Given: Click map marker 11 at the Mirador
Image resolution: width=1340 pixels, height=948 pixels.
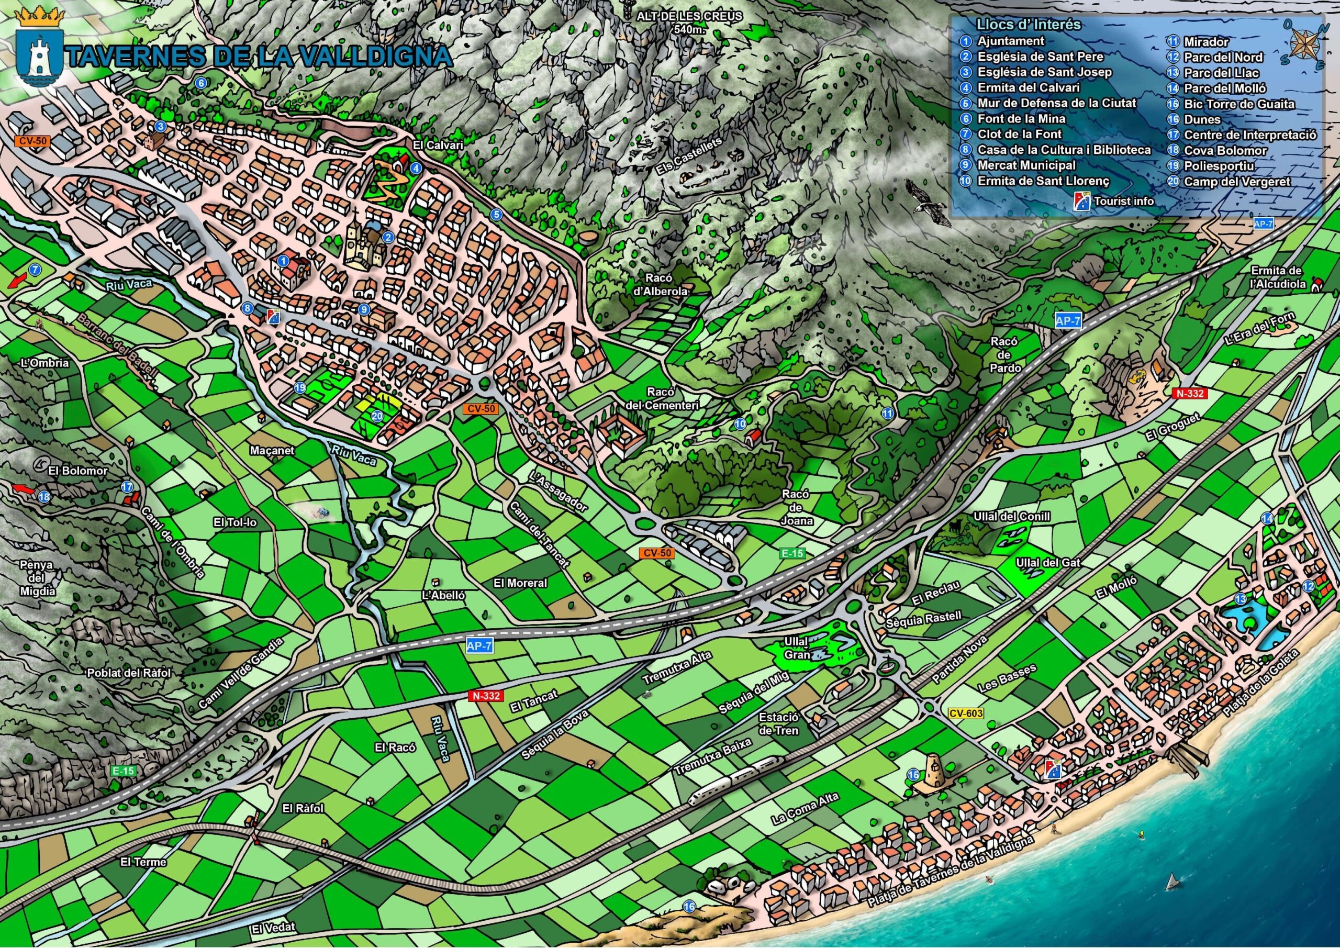Looking at the screenshot, I should tap(888, 414).
